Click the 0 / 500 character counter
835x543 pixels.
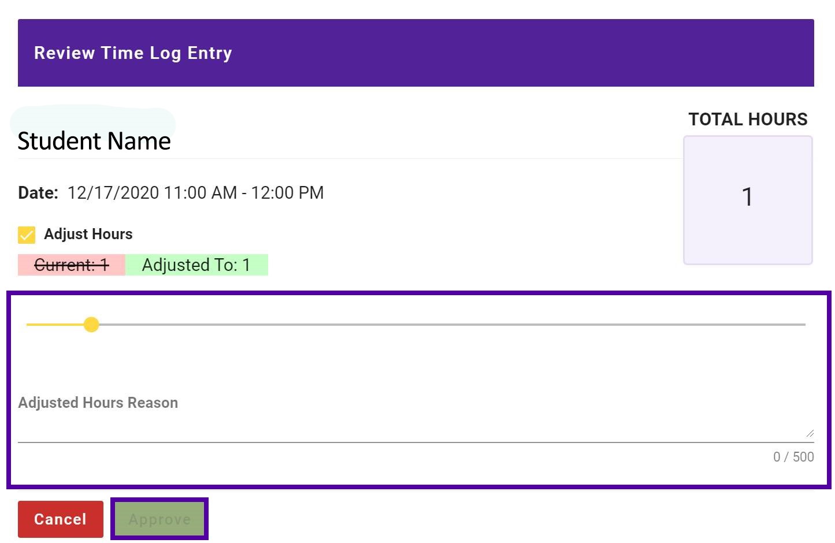click(793, 457)
